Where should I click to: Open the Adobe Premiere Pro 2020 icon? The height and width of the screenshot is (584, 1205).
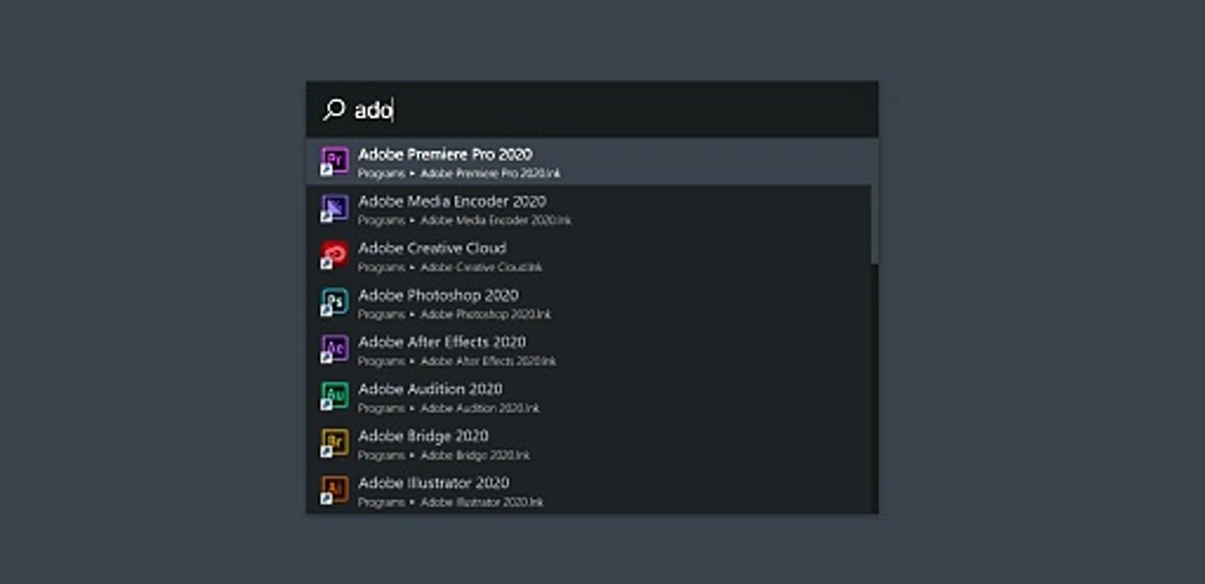point(334,161)
